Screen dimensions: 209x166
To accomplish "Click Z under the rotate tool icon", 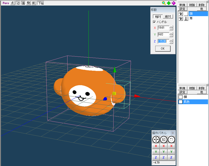I will click(x=171, y=158).
